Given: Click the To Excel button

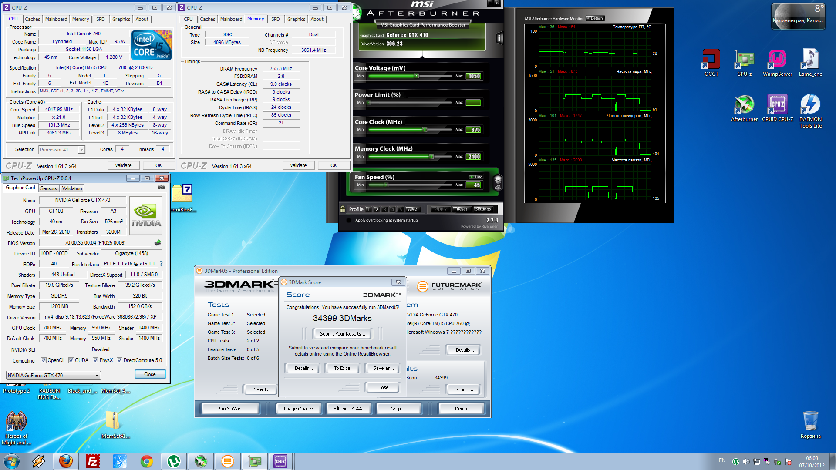Looking at the screenshot, I should point(343,368).
